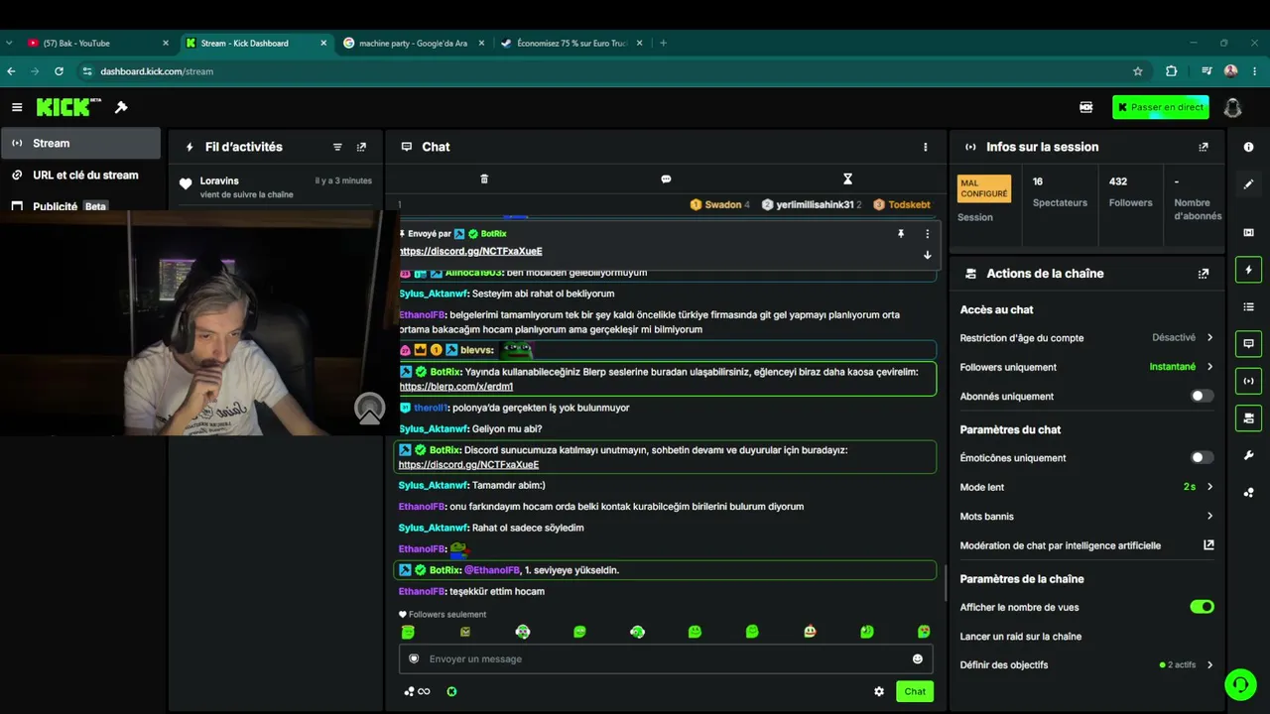Open external AI moderation link icon
The width and height of the screenshot is (1270, 714).
pos(1208,545)
